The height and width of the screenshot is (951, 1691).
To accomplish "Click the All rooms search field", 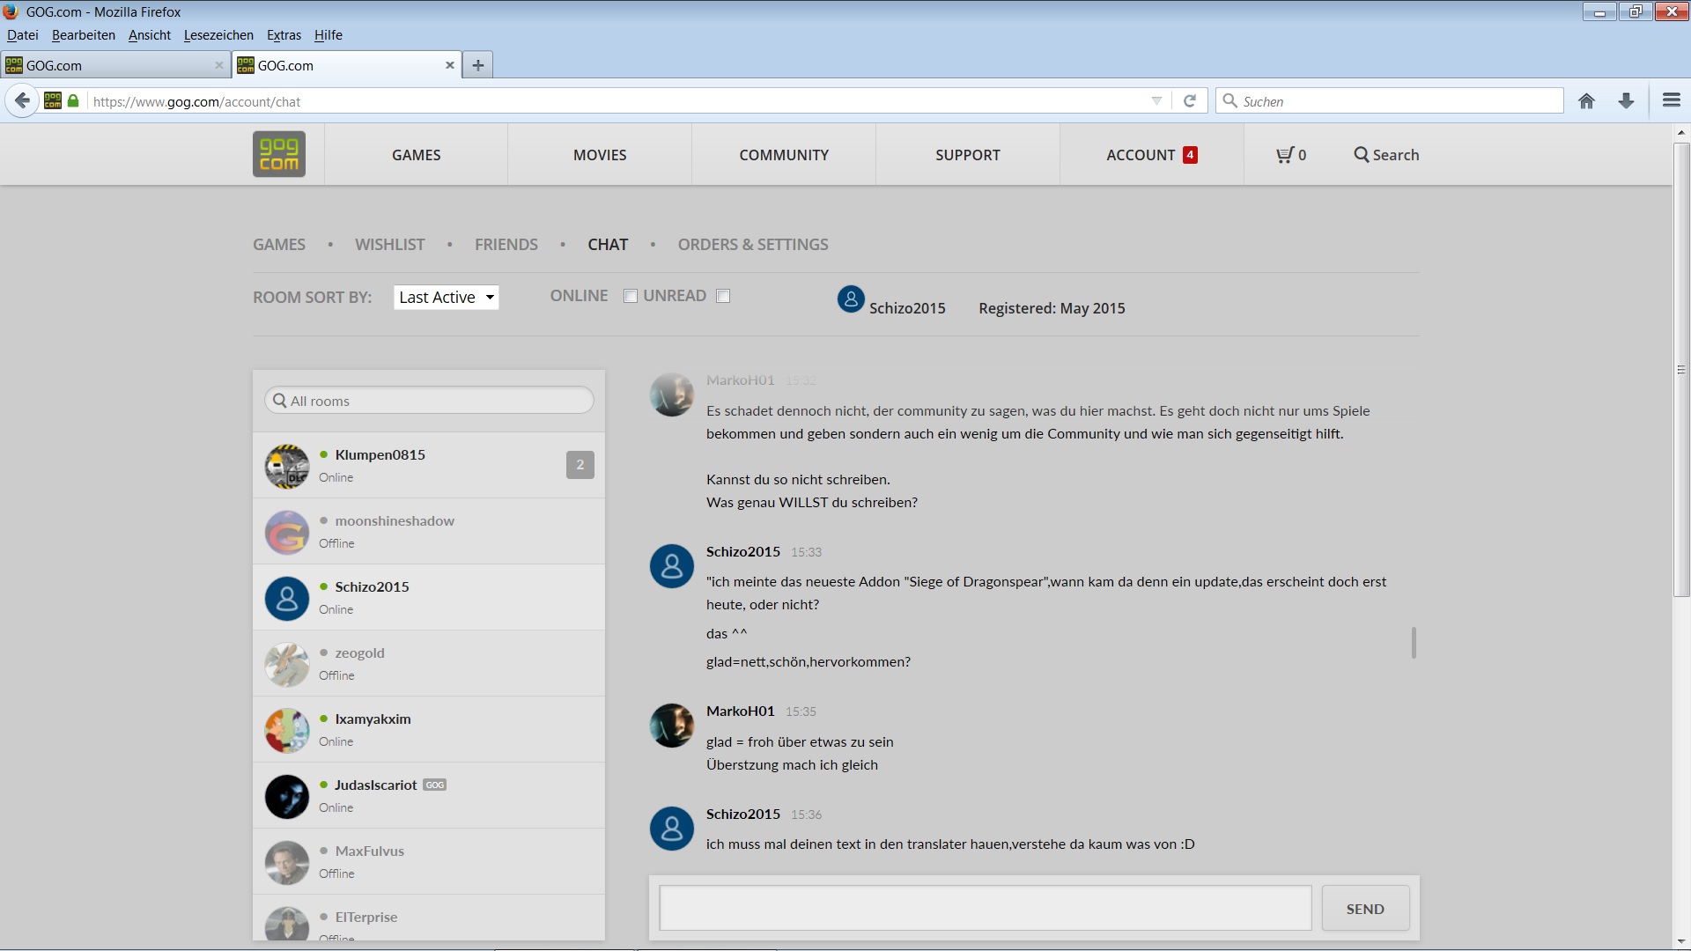I will tap(430, 401).
